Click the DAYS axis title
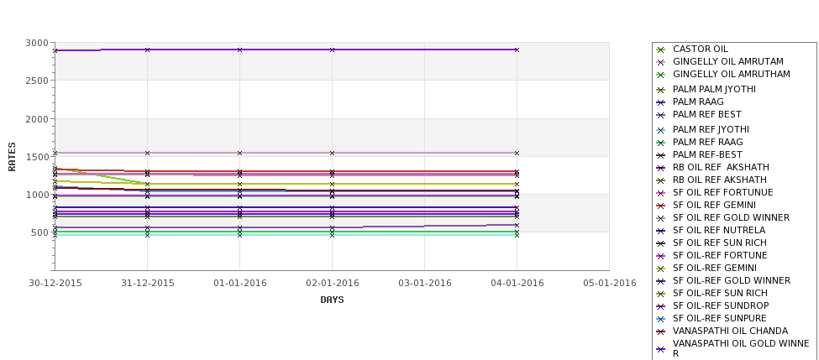The image size is (819, 360). [x=332, y=300]
